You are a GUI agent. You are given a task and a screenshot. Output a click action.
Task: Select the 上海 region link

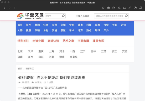[51, 51]
